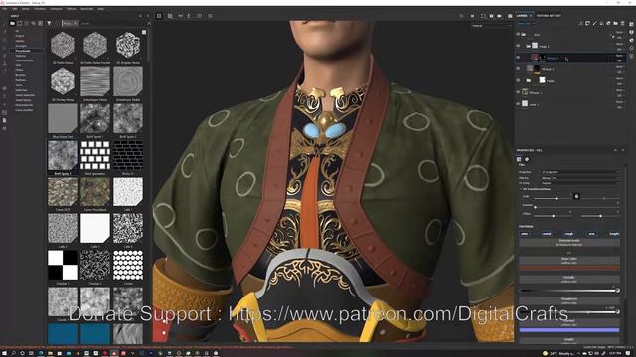Hide the Layer 1 paint layer

(x=518, y=104)
